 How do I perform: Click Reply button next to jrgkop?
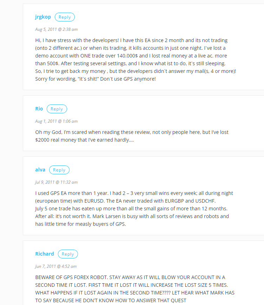pos(65,17)
